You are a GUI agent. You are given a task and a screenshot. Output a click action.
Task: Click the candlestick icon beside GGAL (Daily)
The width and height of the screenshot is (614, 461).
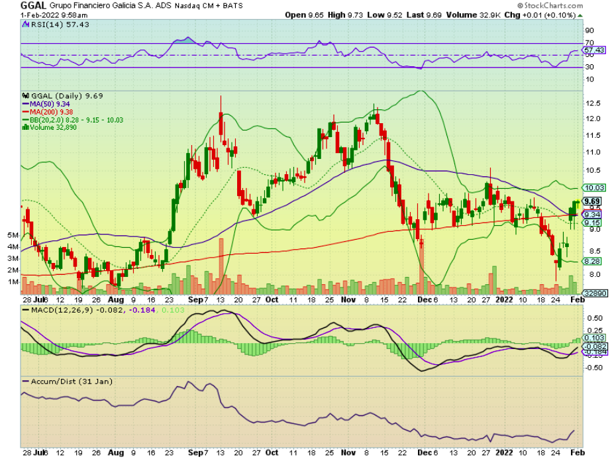(26, 95)
